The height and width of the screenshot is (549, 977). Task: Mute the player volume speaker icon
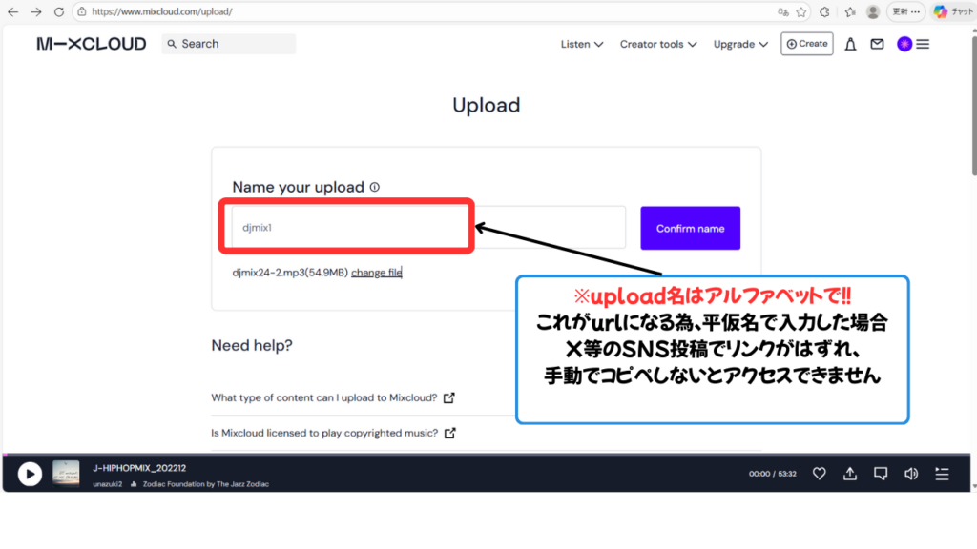[x=911, y=474]
